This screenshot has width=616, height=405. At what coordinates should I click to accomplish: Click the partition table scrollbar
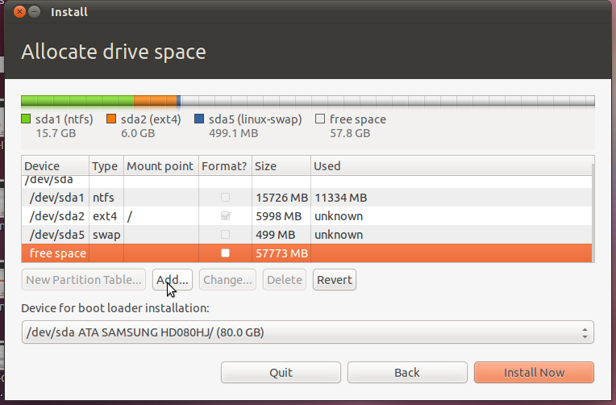click(593, 212)
